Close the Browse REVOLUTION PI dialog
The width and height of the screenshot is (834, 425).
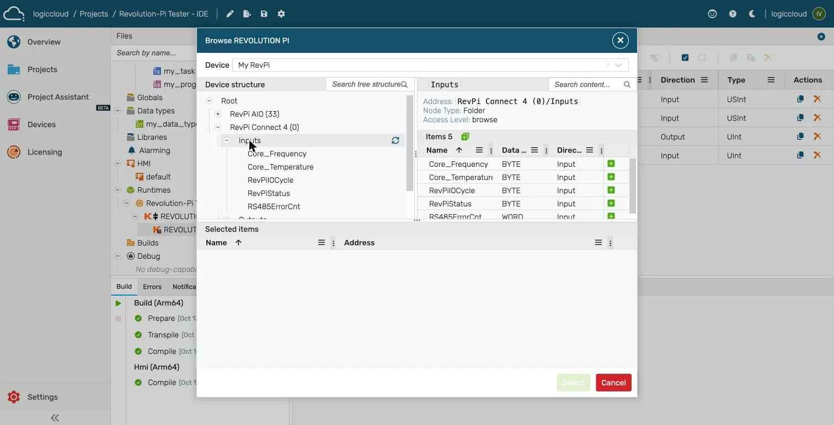pyautogui.click(x=621, y=40)
